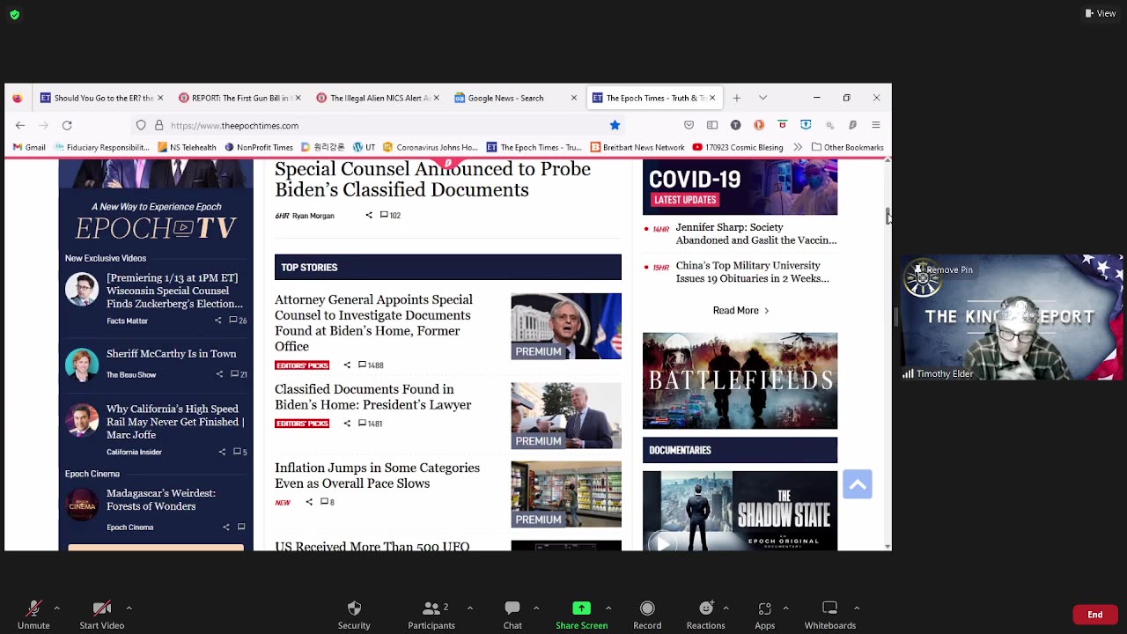Open comments for the 1488-comment story
Image resolution: width=1127 pixels, height=634 pixels.
(x=370, y=365)
